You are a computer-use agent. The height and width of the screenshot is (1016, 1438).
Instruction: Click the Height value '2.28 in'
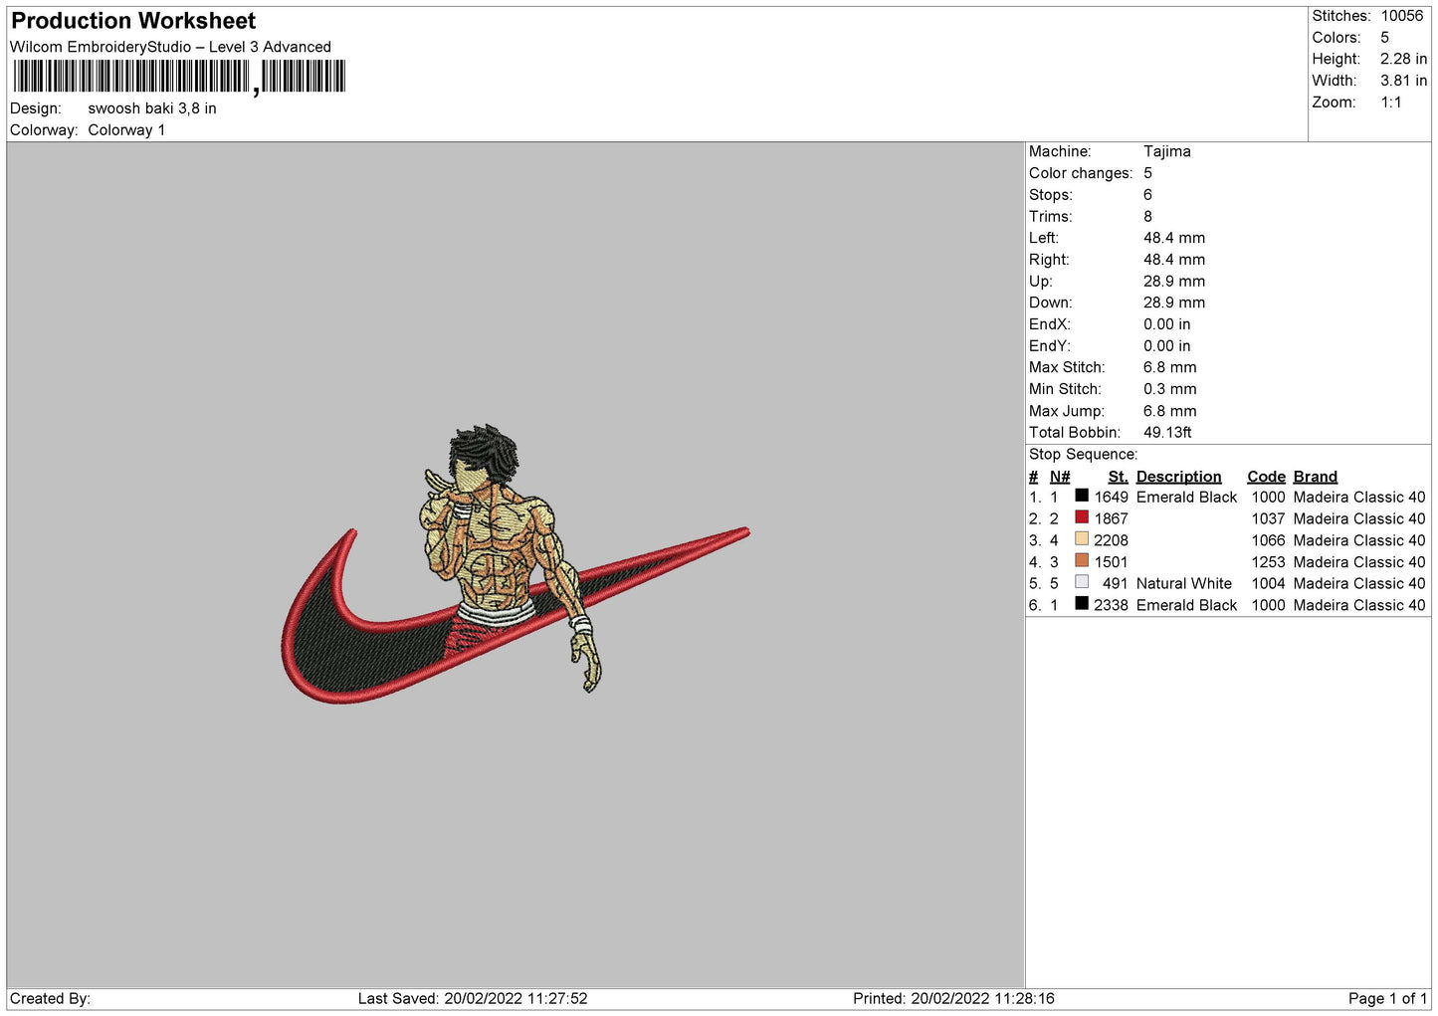pos(1403,59)
